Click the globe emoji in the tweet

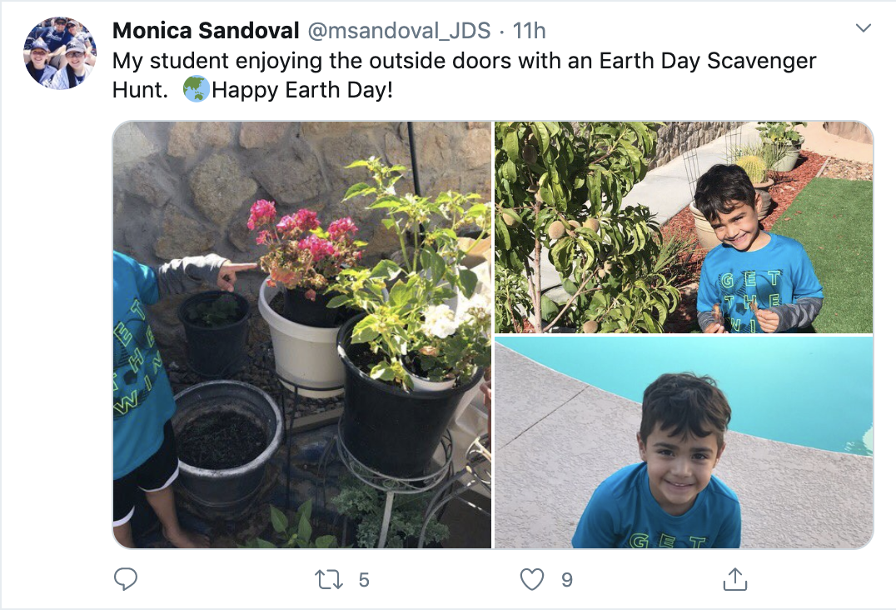tap(196, 89)
